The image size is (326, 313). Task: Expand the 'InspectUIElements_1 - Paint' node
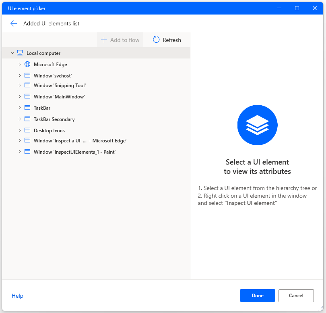pos(20,152)
